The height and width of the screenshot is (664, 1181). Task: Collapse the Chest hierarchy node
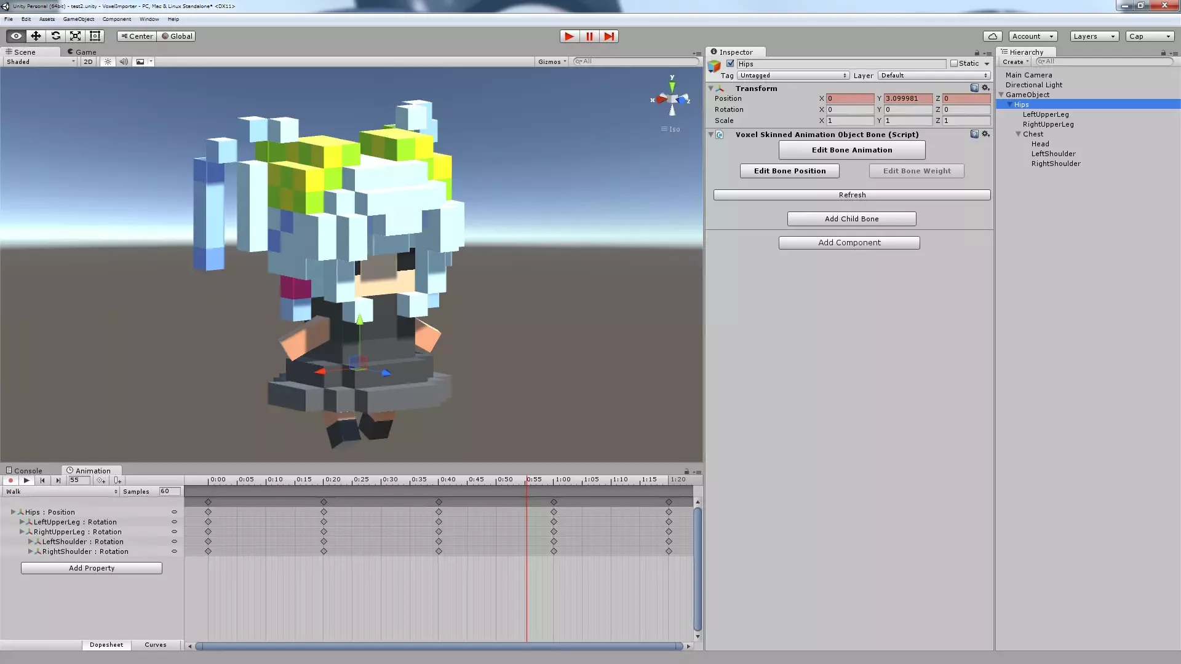tap(1018, 134)
